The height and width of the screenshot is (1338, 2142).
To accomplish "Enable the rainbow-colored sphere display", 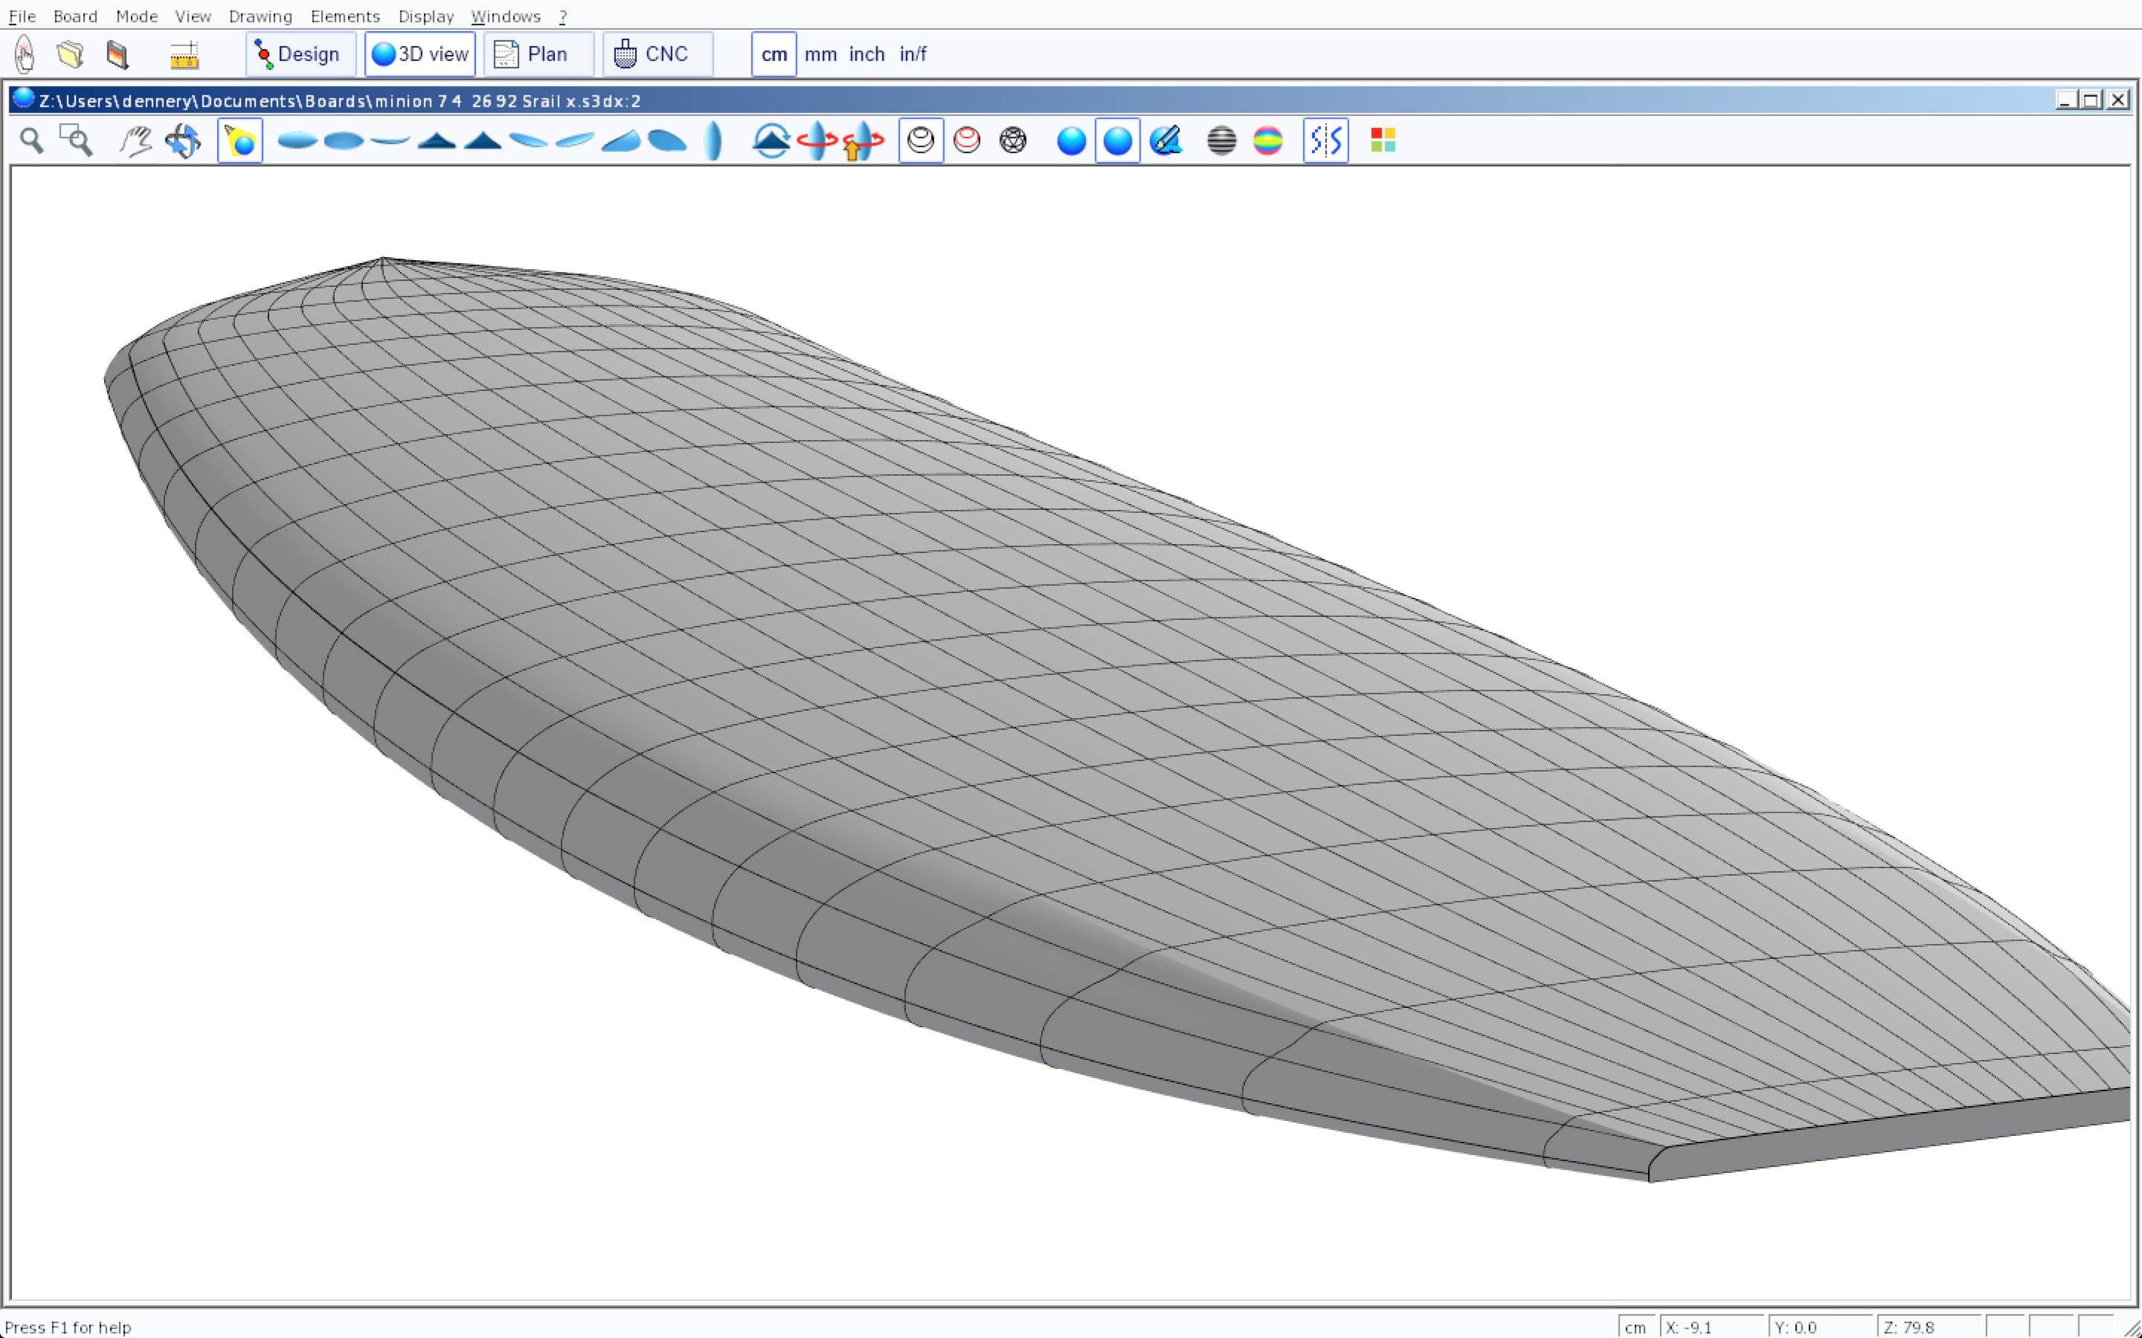I will pyautogui.click(x=1267, y=140).
